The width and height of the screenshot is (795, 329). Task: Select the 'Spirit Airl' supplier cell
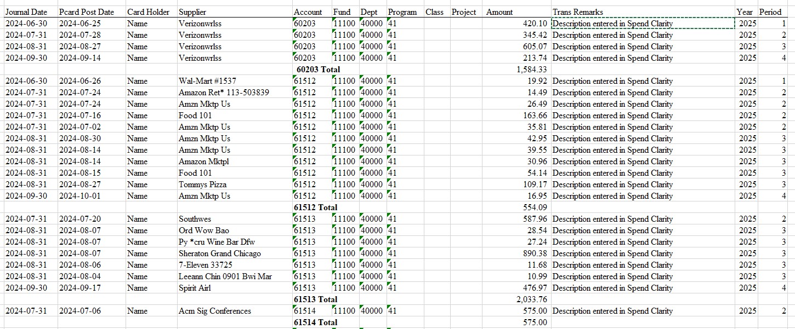click(235, 288)
